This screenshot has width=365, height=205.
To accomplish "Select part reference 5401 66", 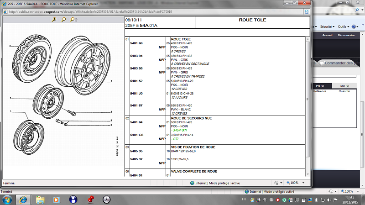I will (x=136, y=43).
